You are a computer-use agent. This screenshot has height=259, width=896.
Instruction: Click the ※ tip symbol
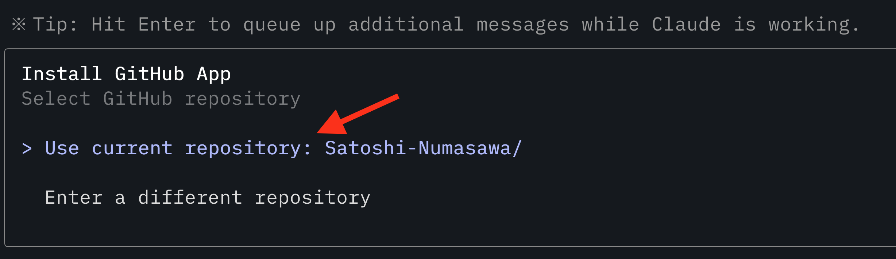point(18,24)
